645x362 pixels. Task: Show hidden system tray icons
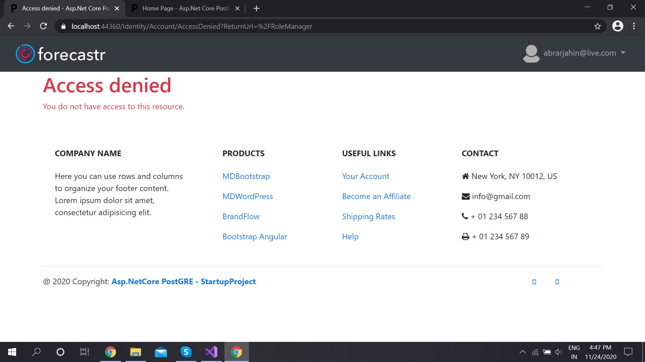(523, 352)
